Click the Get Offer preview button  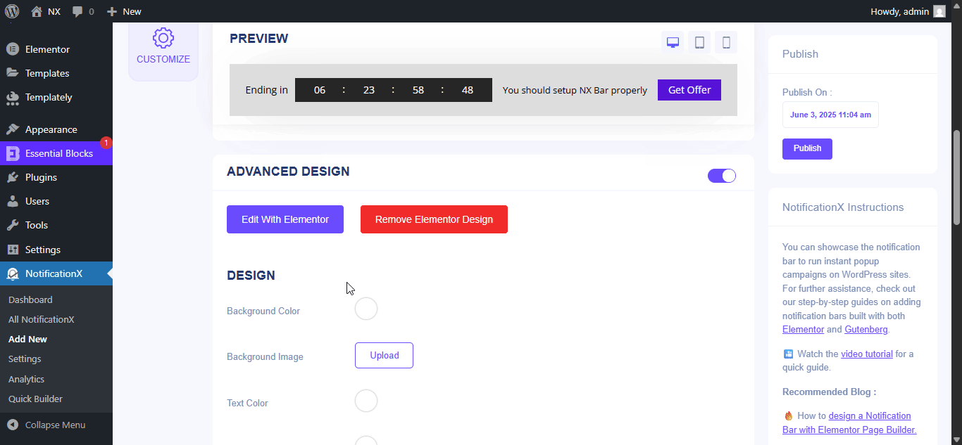(689, 90)
